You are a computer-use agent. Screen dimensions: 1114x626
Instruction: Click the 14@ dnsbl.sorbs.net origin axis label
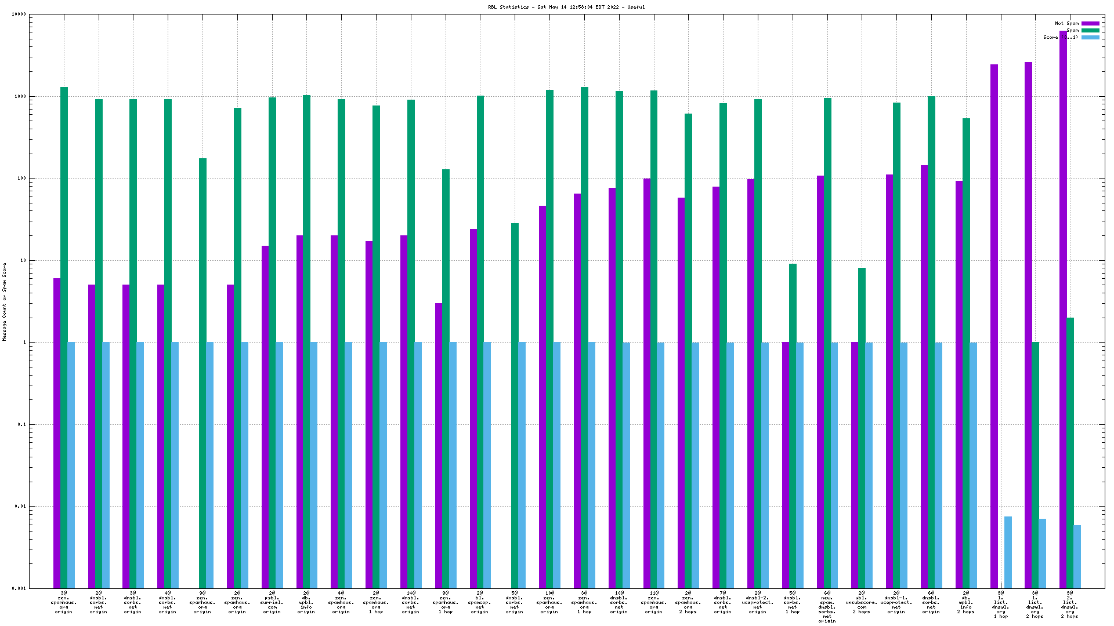[410, 603]
